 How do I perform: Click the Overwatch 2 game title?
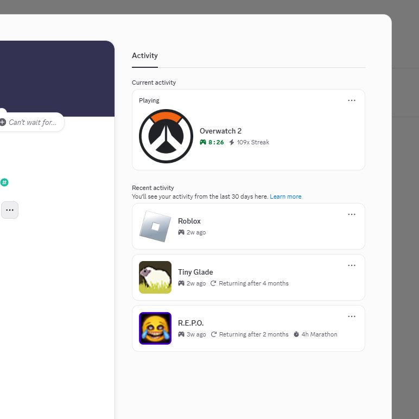220,131
